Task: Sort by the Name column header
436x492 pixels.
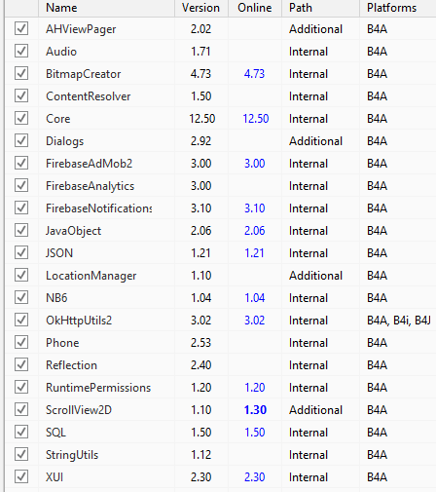Action: (x=106, y=8)
